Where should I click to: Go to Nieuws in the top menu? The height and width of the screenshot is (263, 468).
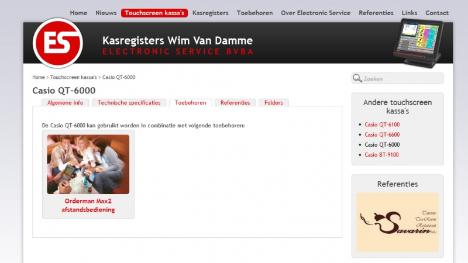point(106,13)
